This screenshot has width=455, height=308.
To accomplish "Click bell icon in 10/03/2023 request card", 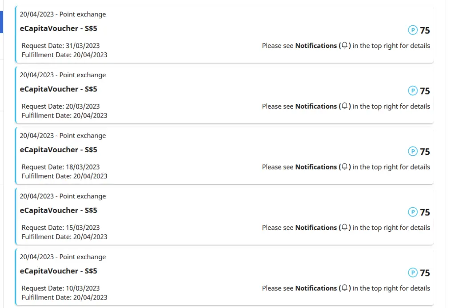I will coord(344,288).
